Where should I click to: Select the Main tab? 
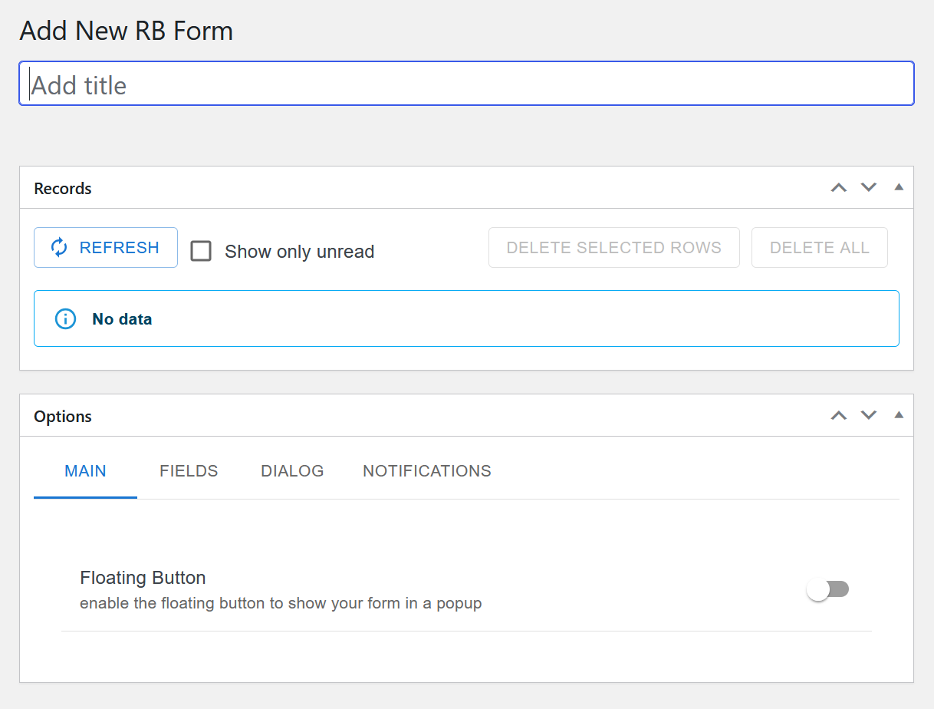click(x=85, y=471)
